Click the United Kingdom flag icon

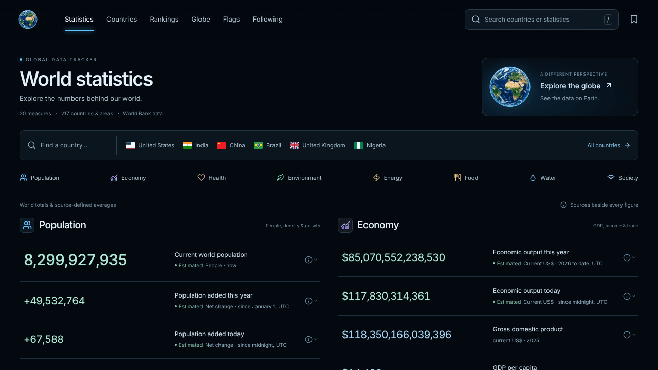click(x=294, y=145)
